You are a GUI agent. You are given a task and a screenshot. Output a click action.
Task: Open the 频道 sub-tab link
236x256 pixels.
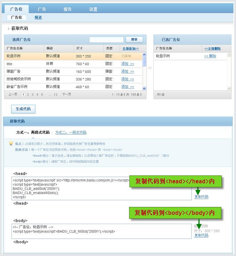pos(38,18)
